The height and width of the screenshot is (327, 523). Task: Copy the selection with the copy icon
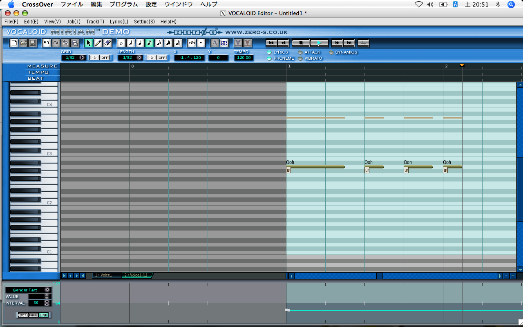[x=65, y=43]
